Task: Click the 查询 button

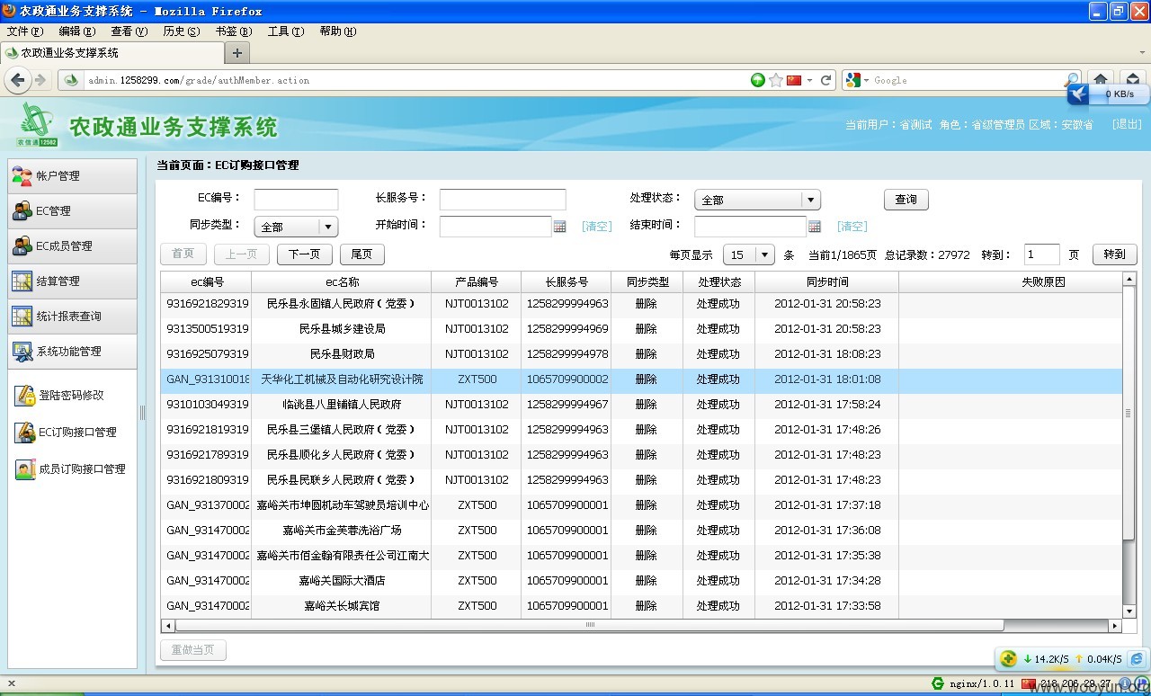Action: point(906,200)
